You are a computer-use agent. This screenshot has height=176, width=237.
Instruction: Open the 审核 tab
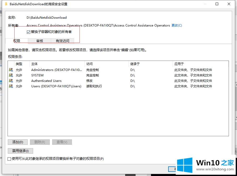(x=40, y=41)
